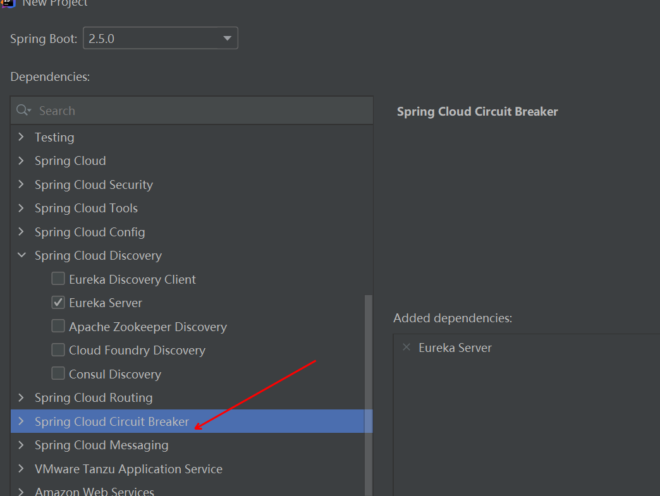Image resolution: width=660 pixels, height=496 pixels.
Task: Click the Consul Discovery label
Action: point(115,374)
